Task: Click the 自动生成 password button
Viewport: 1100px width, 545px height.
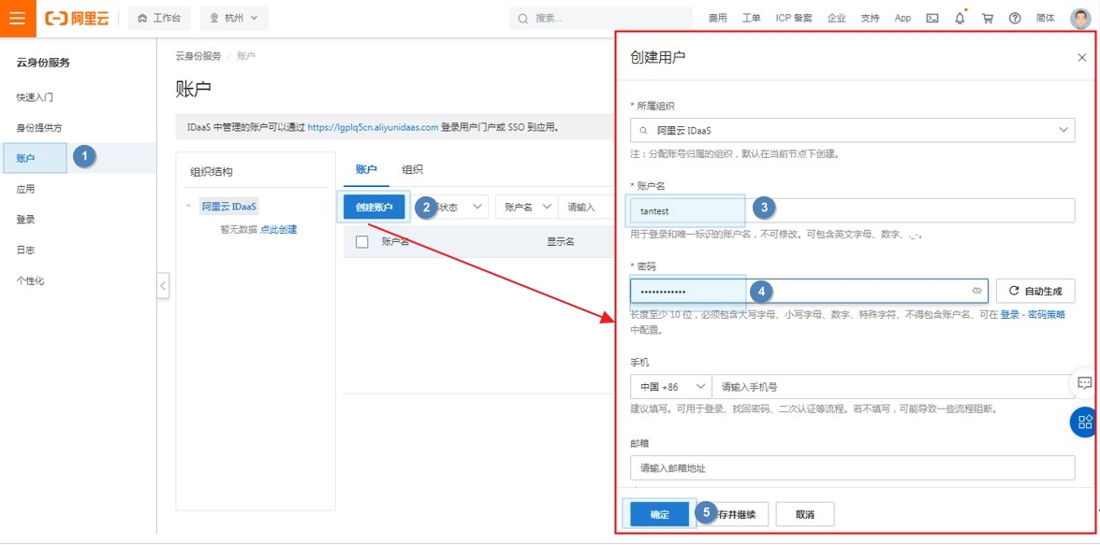Action: pos(1035,292)
